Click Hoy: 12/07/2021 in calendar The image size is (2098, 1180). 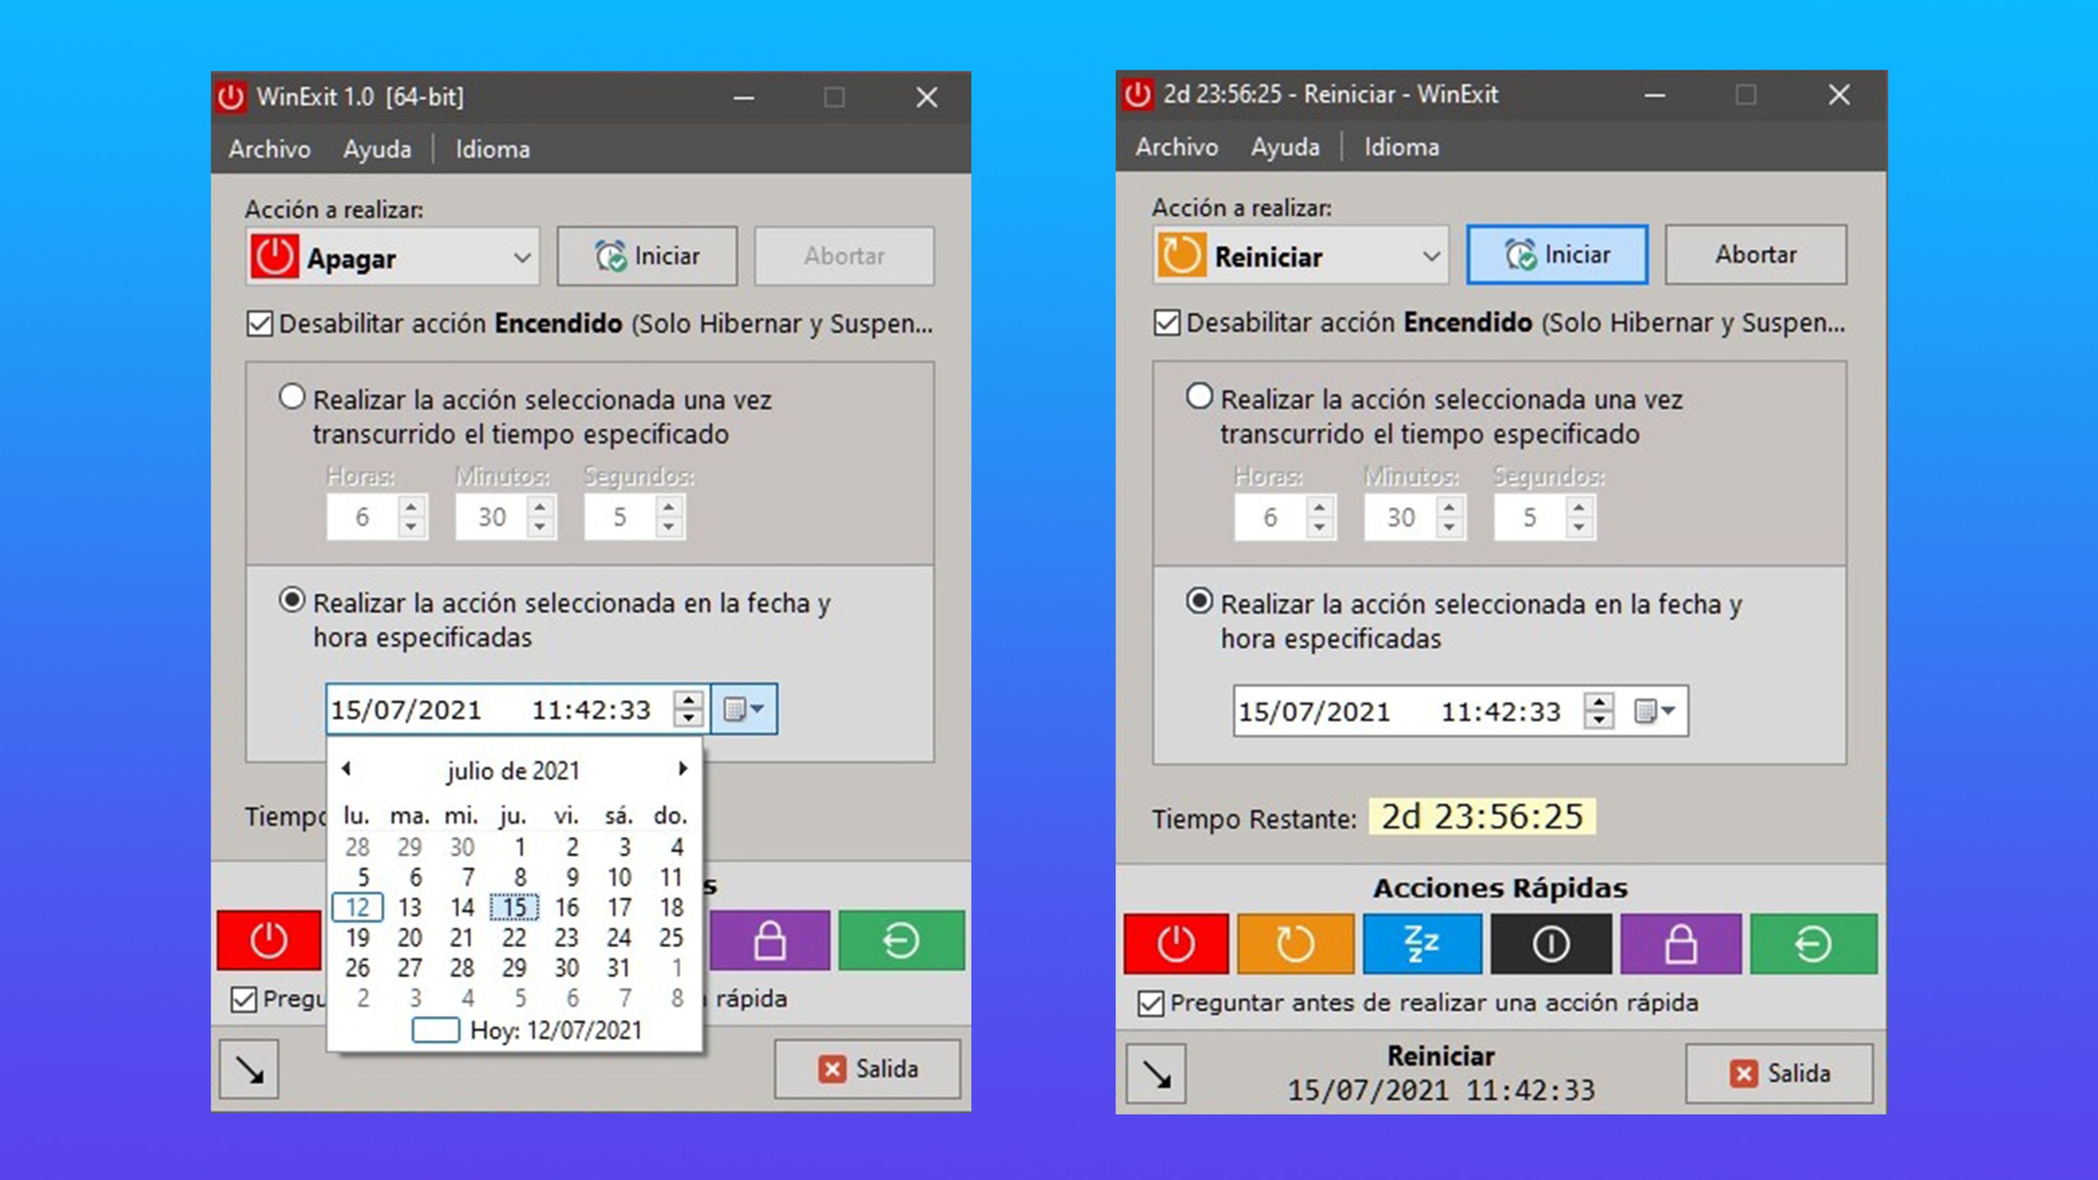click(x=556, y=1031)
